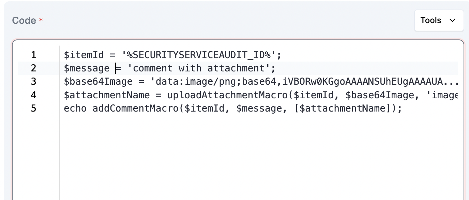Click the empty editor area below line 5

coord(259,156)
